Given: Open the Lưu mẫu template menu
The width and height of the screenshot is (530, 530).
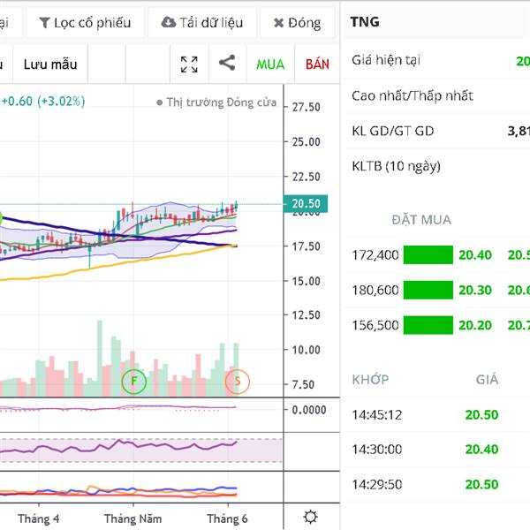Looking at the screenshot, I should click(x=50, y=64).
